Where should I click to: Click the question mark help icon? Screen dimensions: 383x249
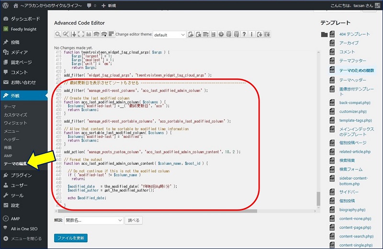(x=244, y=34)
